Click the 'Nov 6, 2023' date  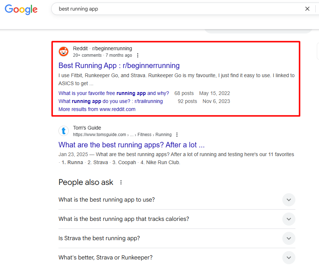(x=216, y=101)
